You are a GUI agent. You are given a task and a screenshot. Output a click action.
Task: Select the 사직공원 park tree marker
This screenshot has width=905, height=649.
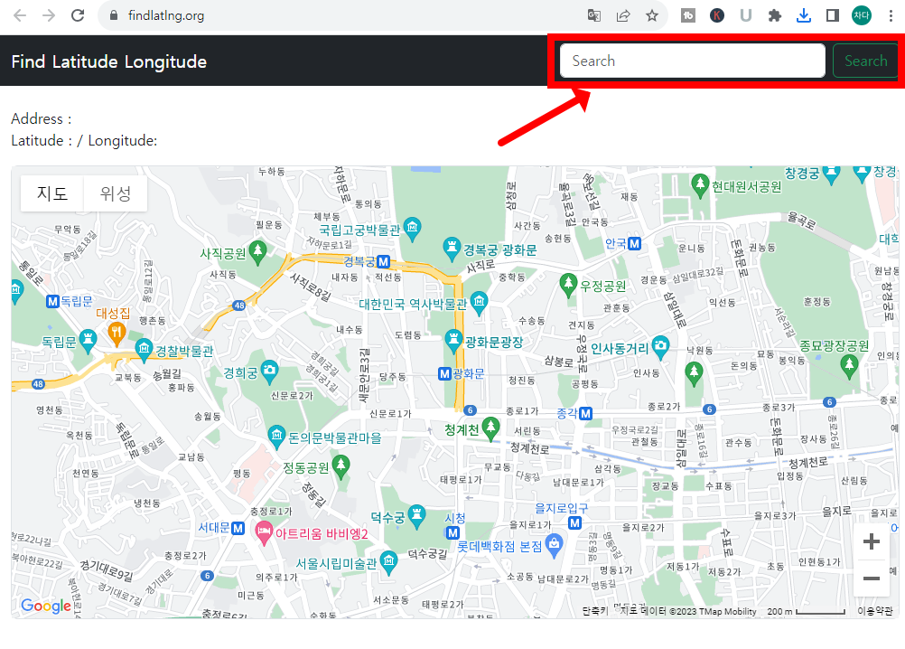258,253
